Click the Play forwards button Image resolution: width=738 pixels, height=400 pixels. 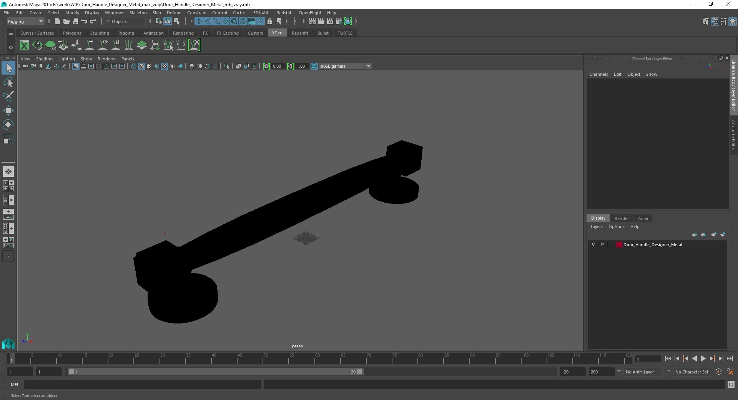[703, 358]
